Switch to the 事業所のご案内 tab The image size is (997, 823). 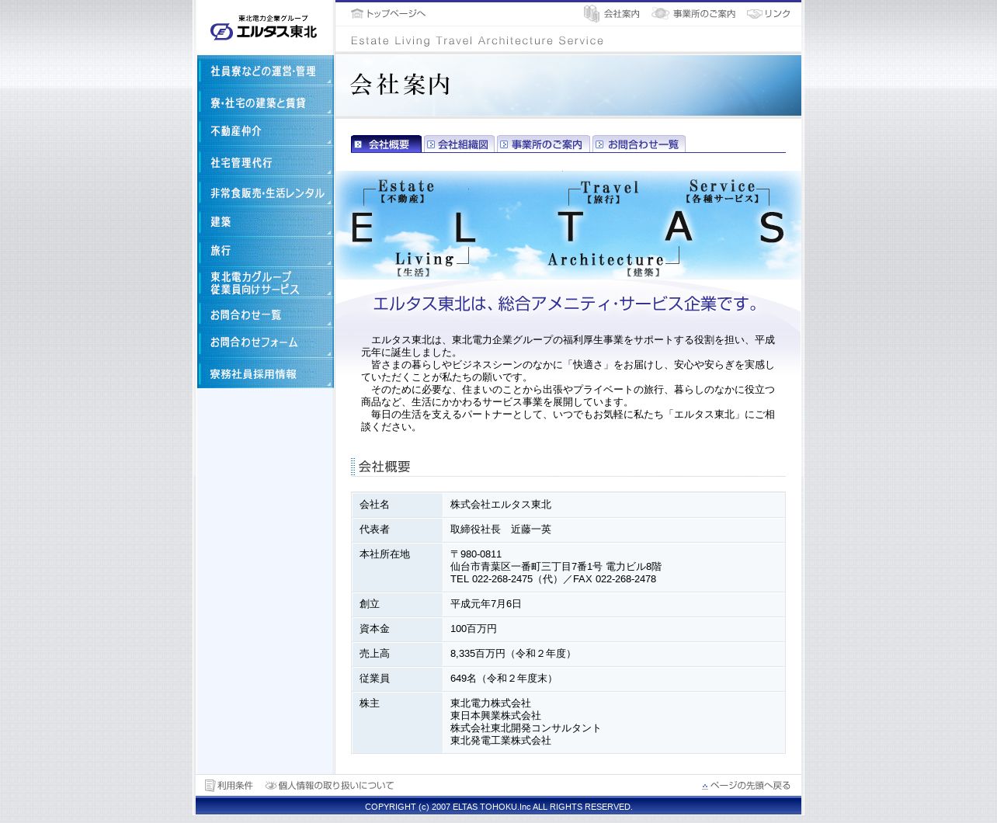[544, 144]
